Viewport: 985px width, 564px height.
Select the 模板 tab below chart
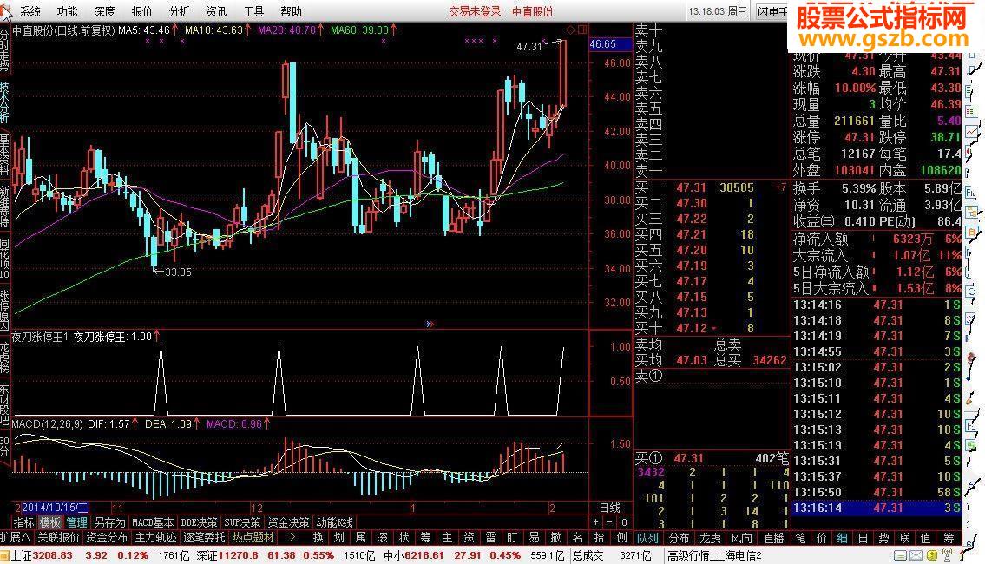coord(50,522)
